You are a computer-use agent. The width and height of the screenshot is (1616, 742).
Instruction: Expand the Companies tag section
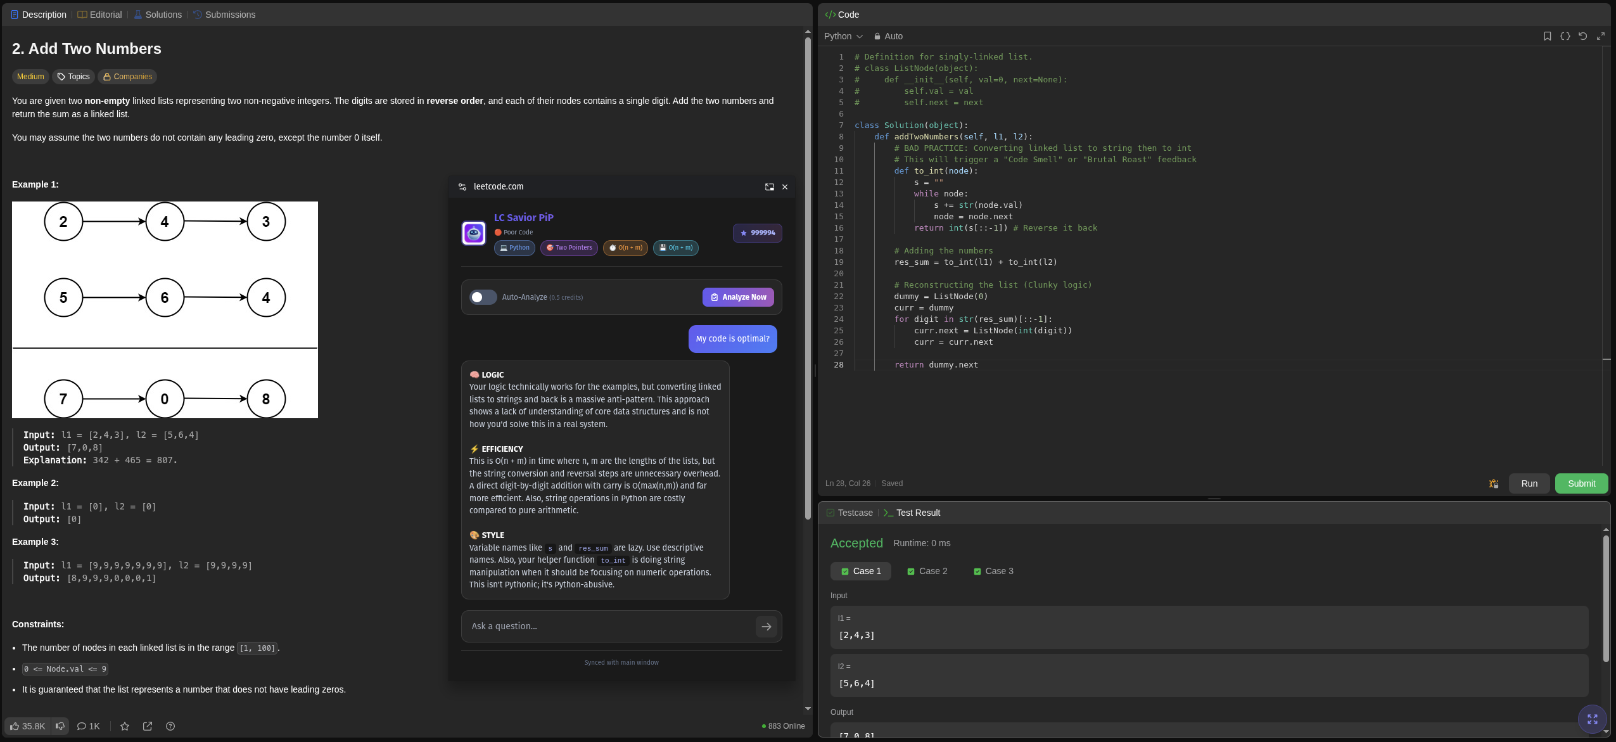tap(127, 77)
